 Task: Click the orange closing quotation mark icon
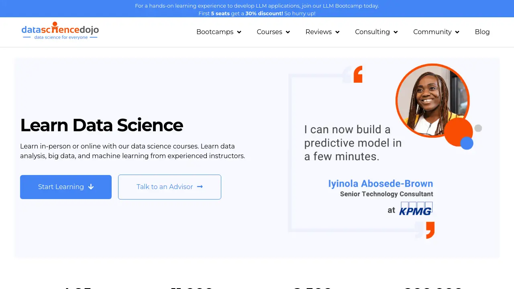[x=430, y=230]
